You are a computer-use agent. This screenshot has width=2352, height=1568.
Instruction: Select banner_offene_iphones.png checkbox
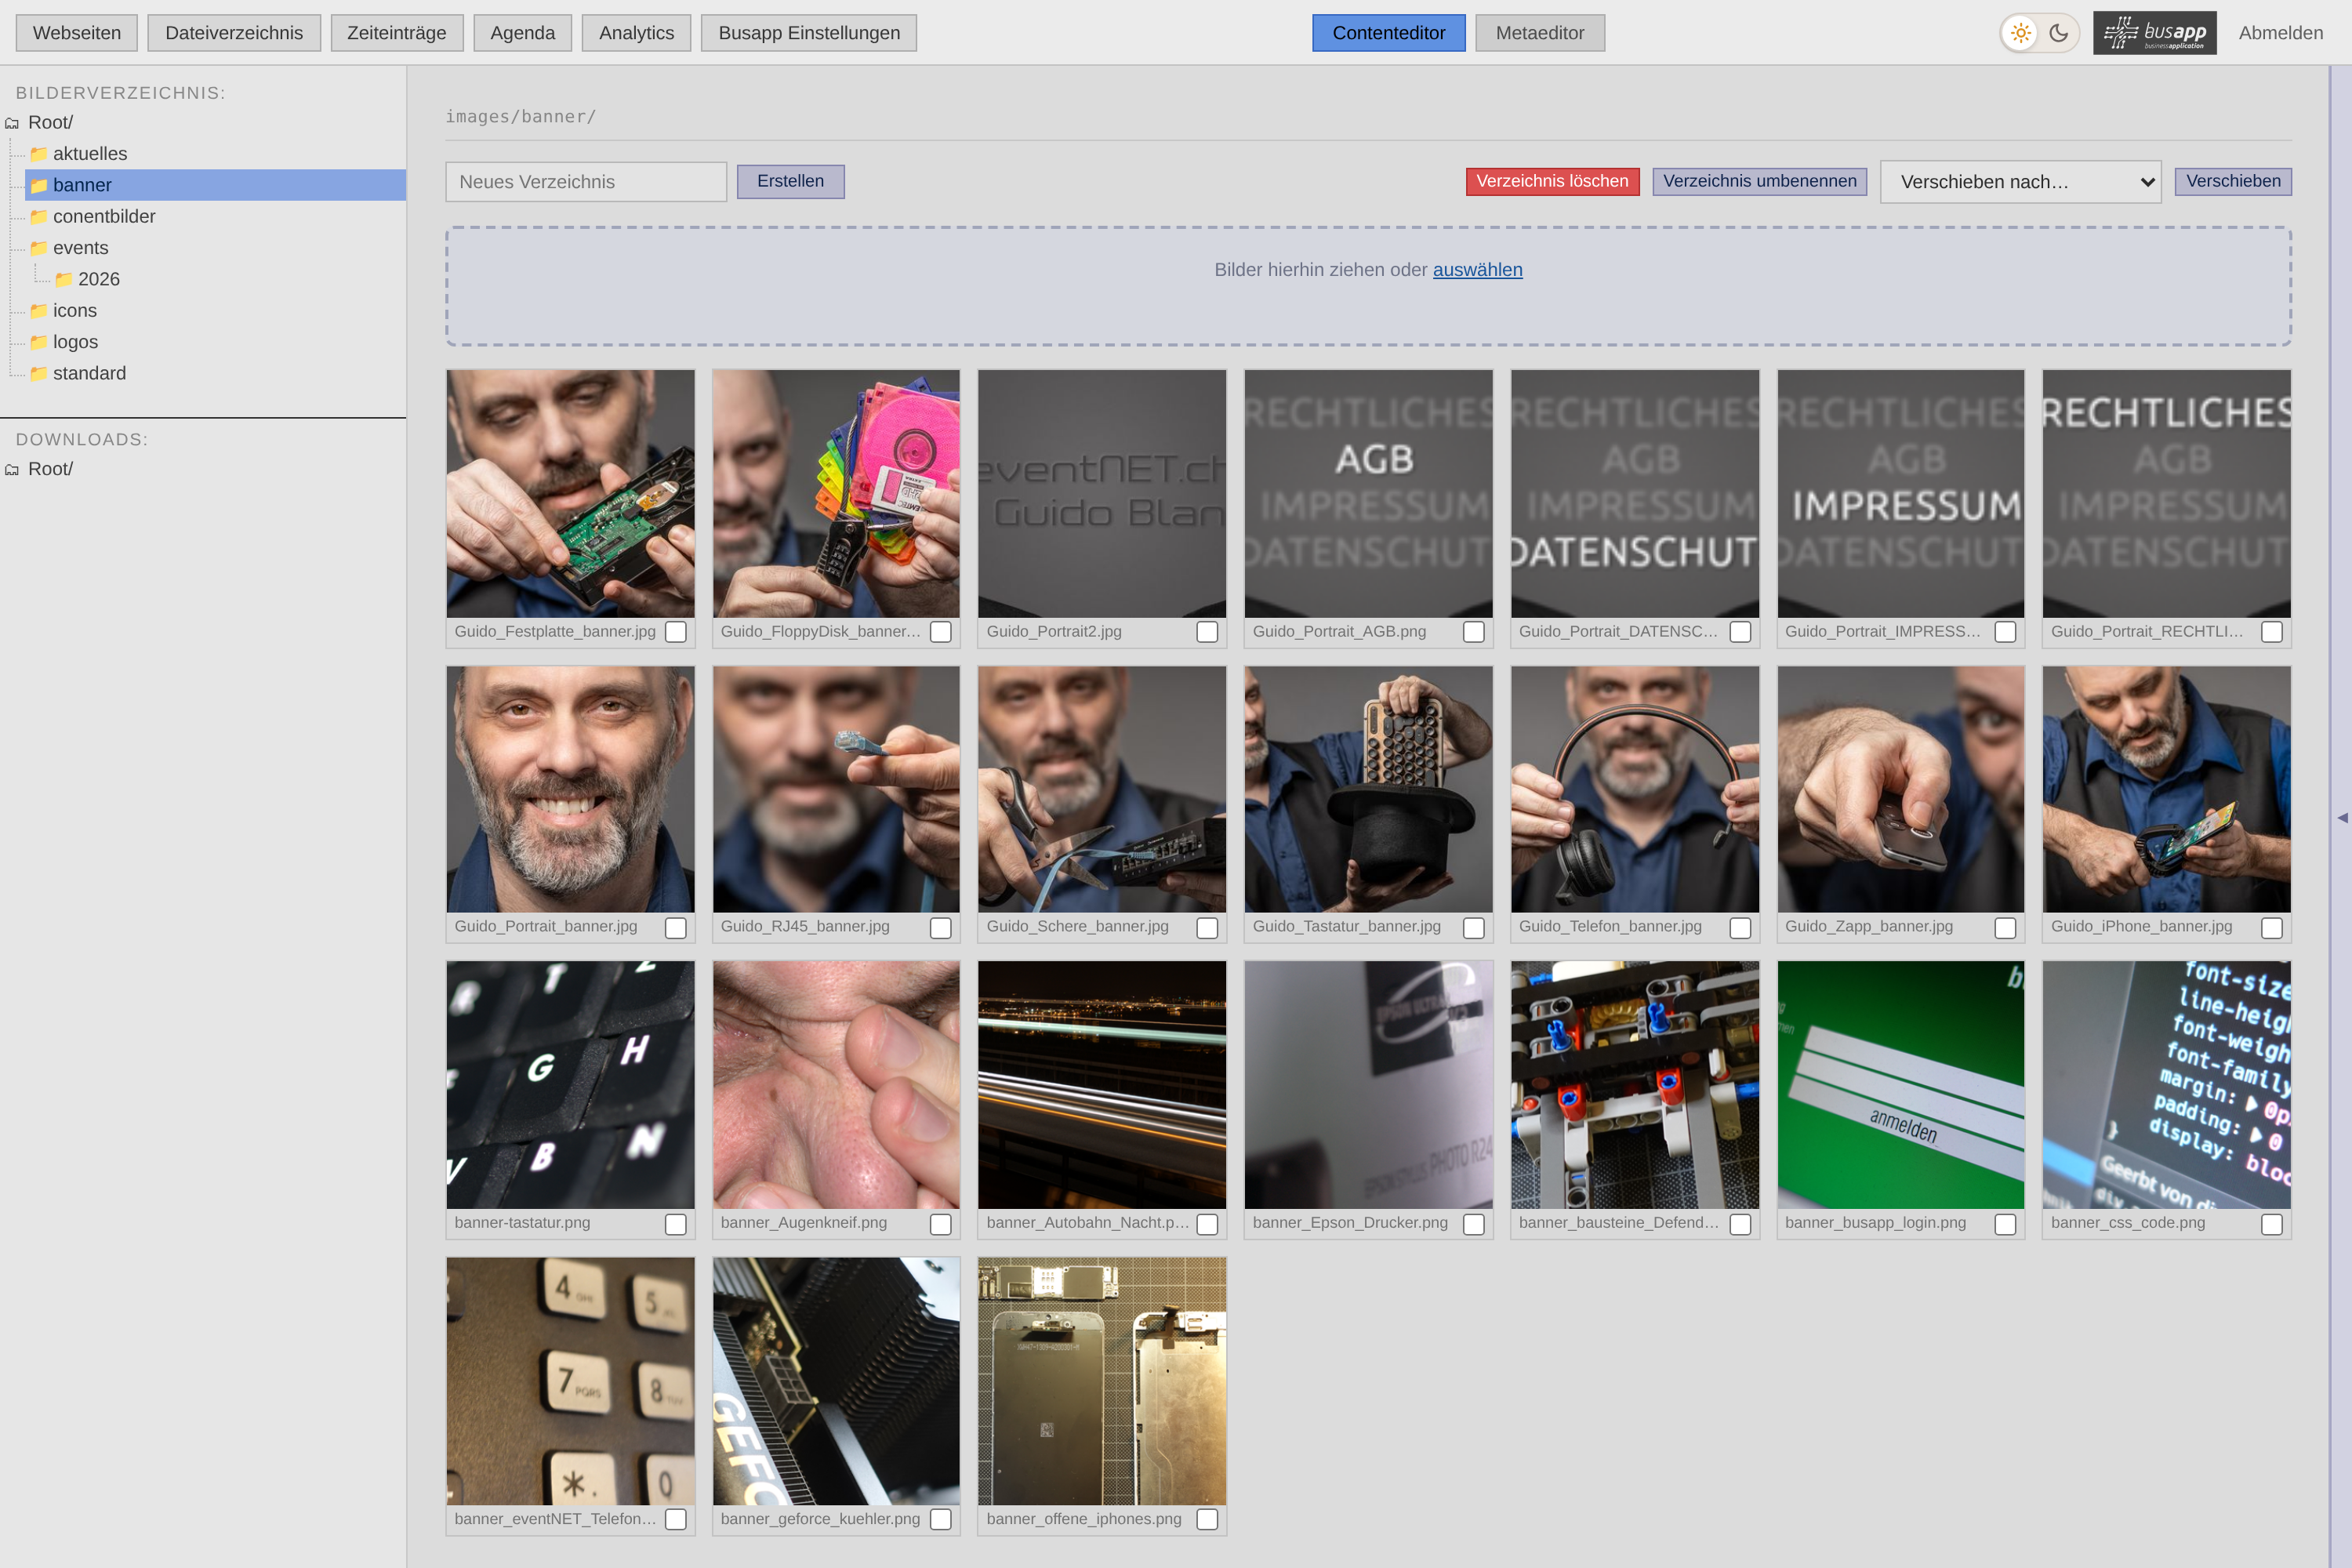(1207, 1520)
